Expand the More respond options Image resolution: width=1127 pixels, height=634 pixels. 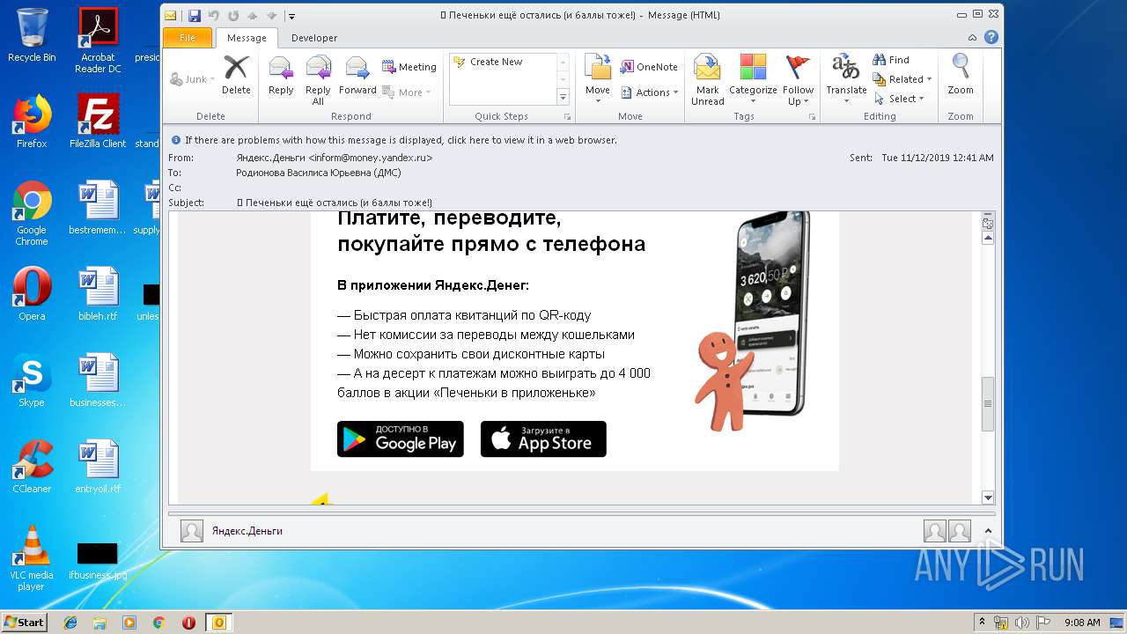click(407, 92)
